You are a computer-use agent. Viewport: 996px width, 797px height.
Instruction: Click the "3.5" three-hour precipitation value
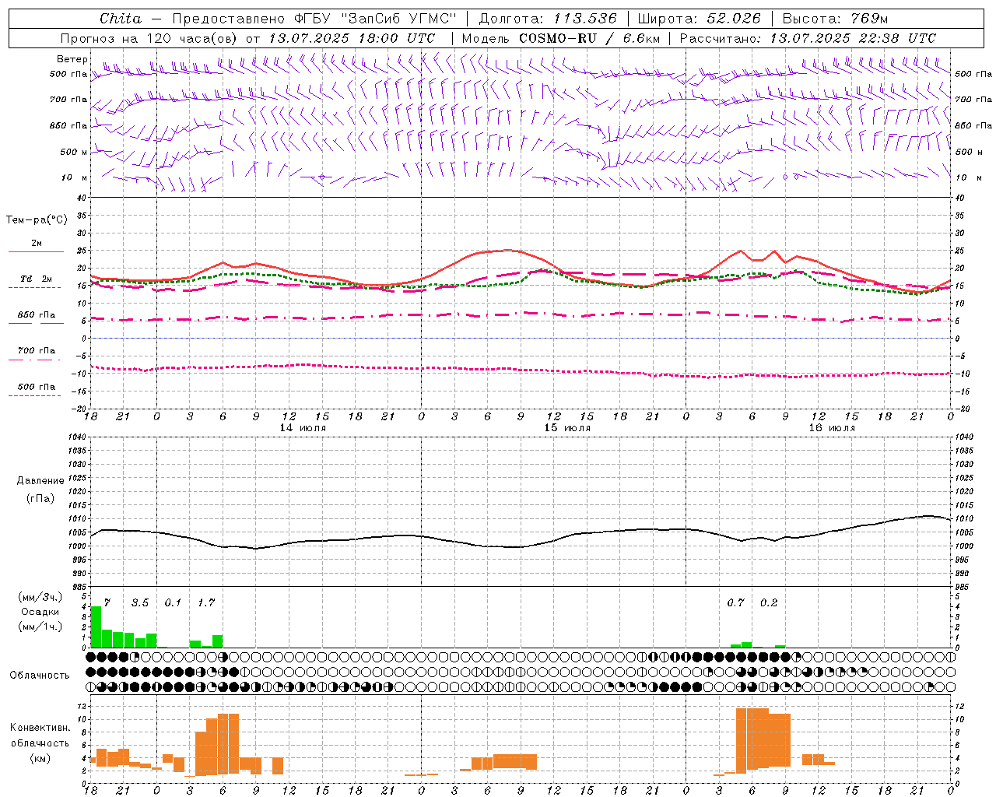[140, 602]
